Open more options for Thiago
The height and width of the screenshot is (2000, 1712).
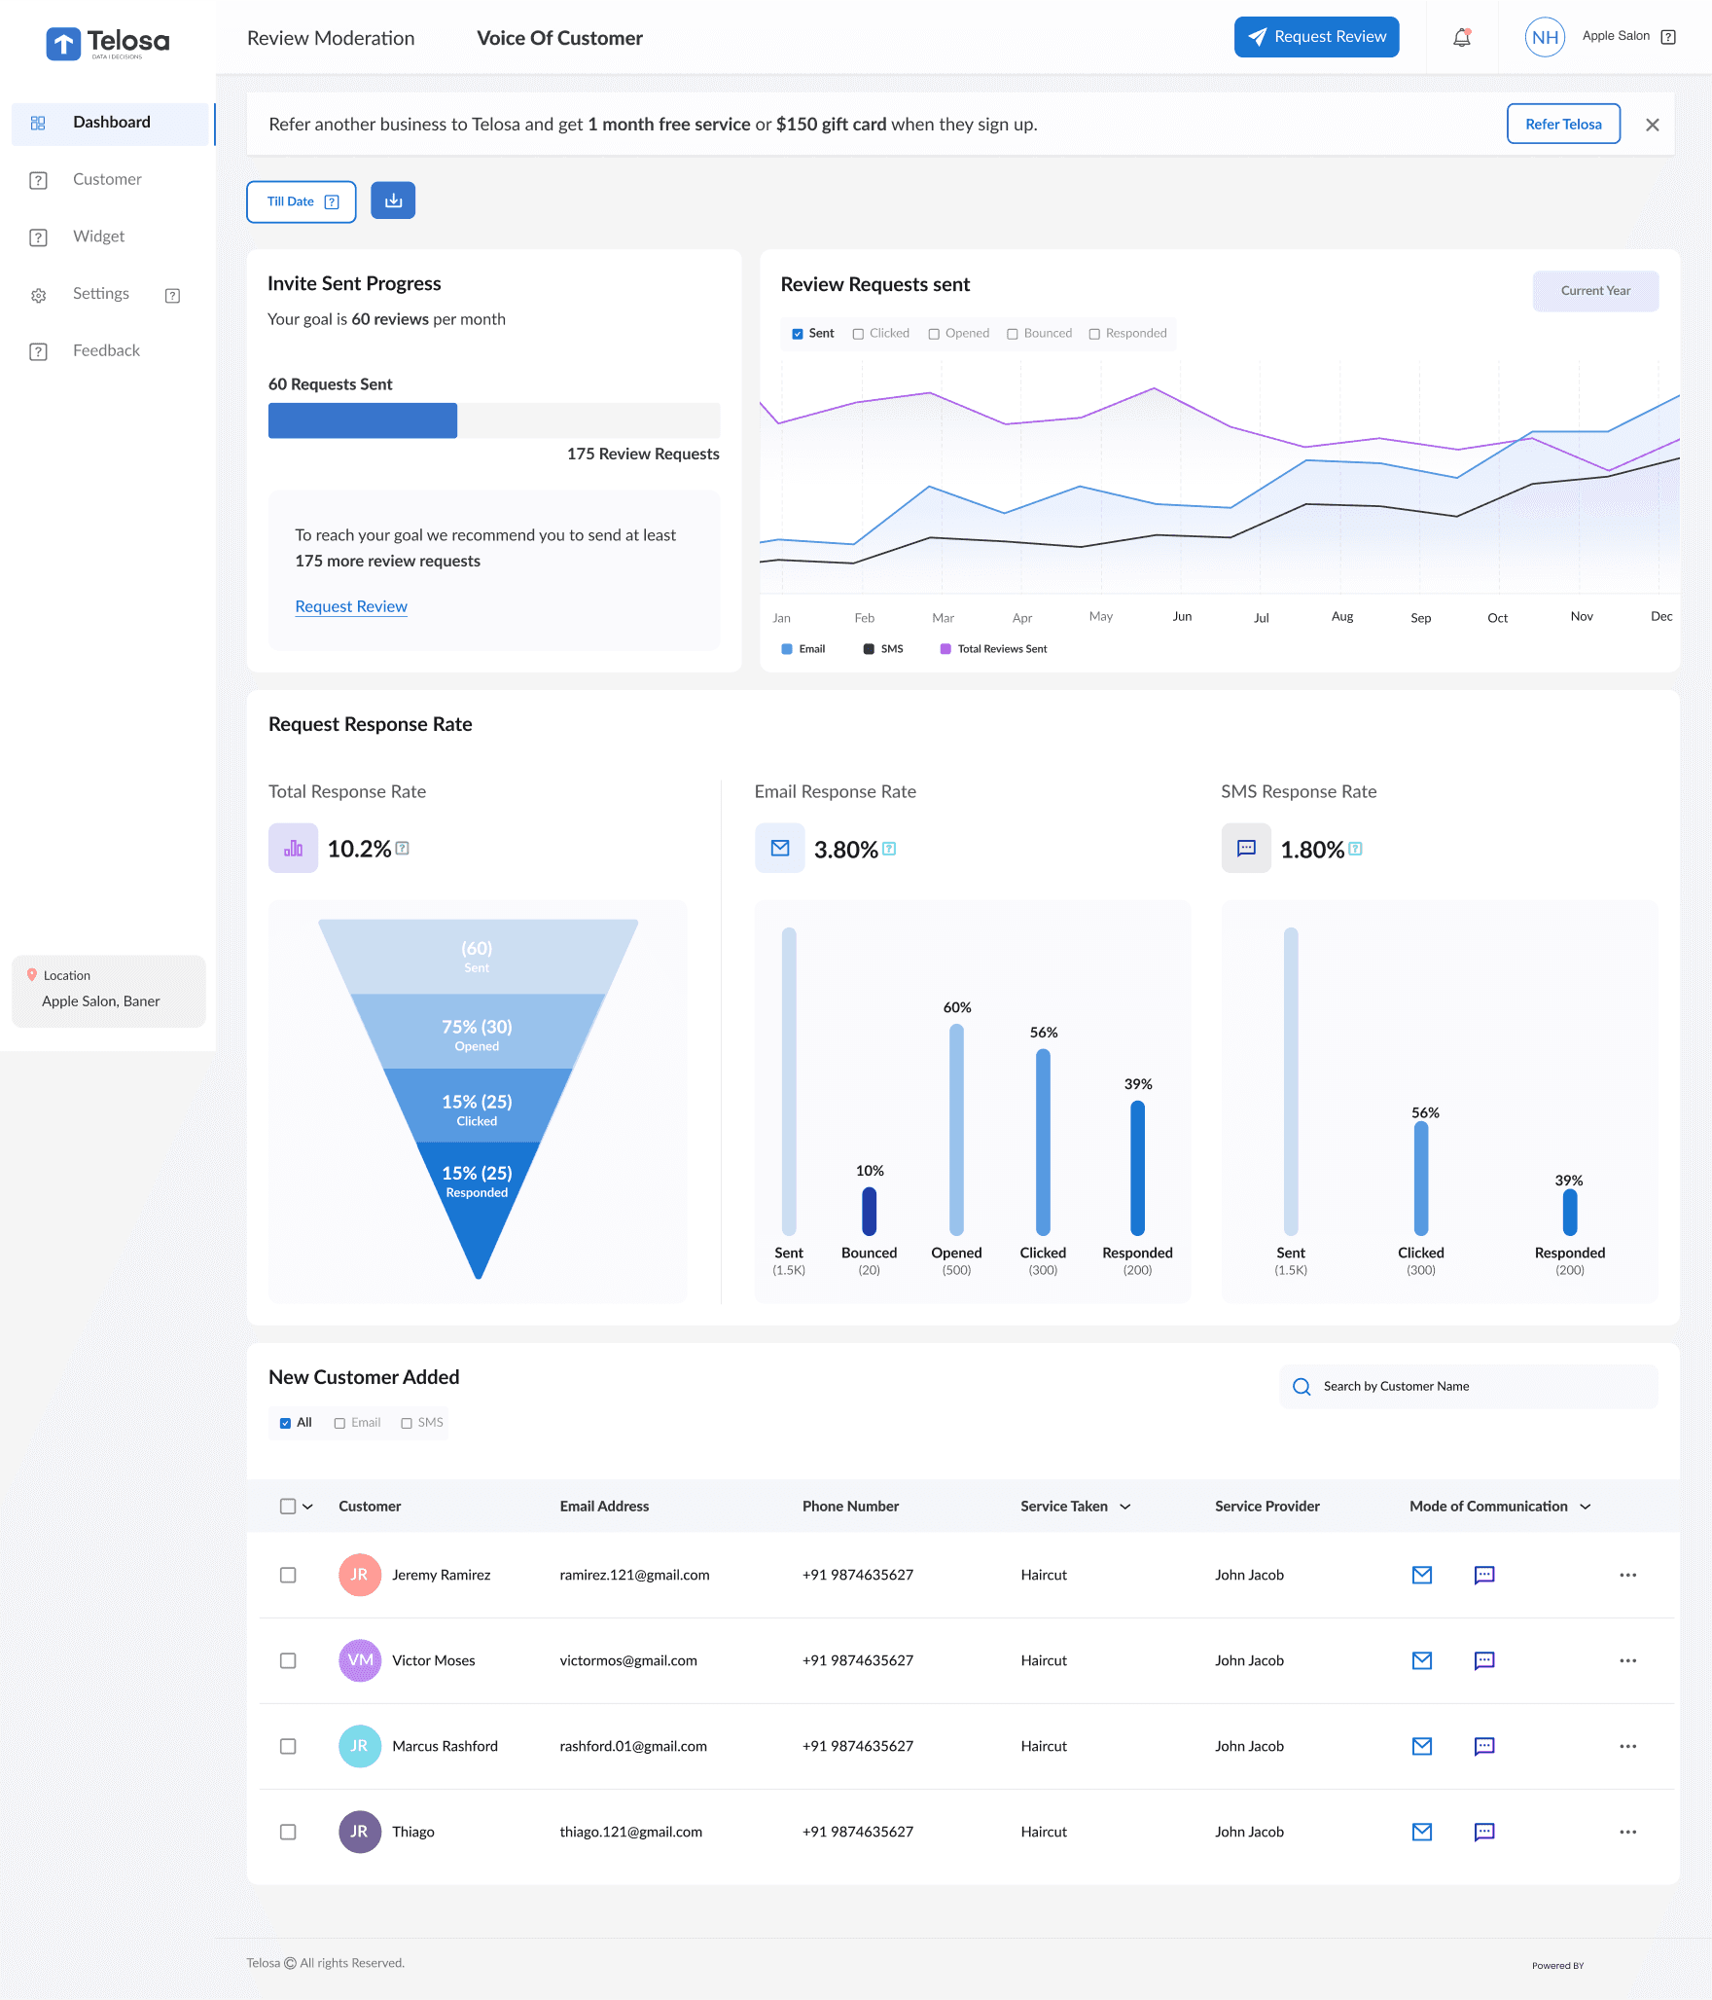(x=1628, y=1832)
